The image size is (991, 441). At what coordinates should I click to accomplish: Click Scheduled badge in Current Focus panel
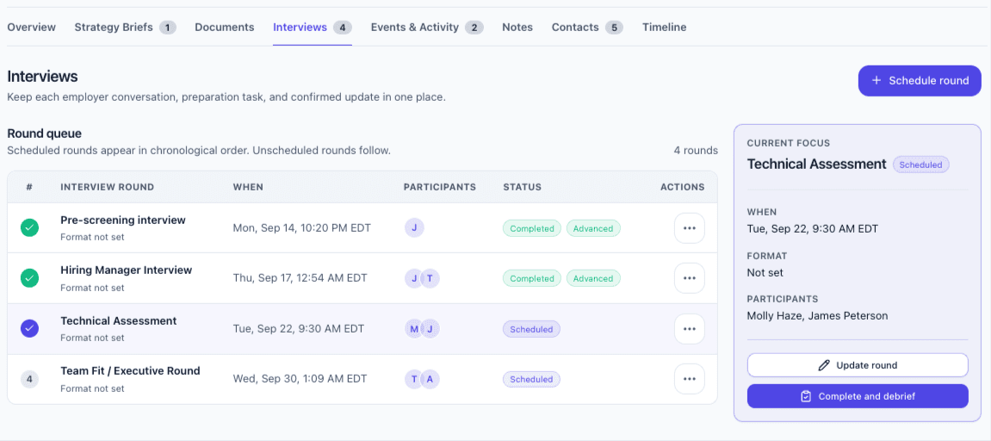coord(921,165)
